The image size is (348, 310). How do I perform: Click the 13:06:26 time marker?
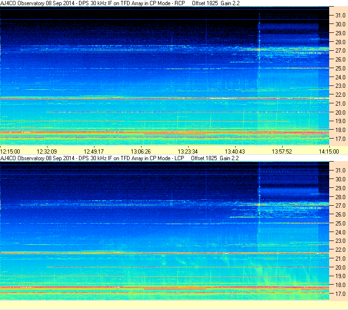[x=141, y=152]
